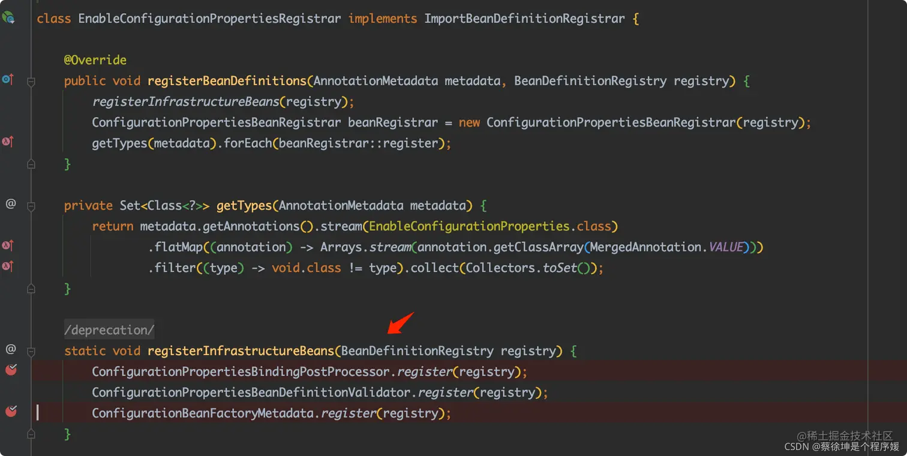This screenshot has height=456, width=907.
Task: Click void.class in the filter lambda
Action: (x=307, y=268)
